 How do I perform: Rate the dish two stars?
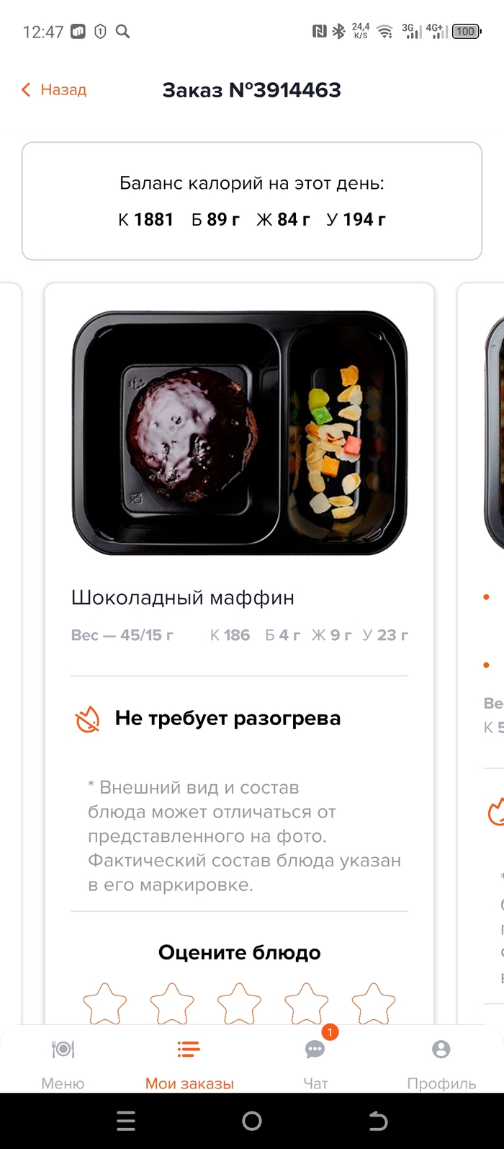172,1003
